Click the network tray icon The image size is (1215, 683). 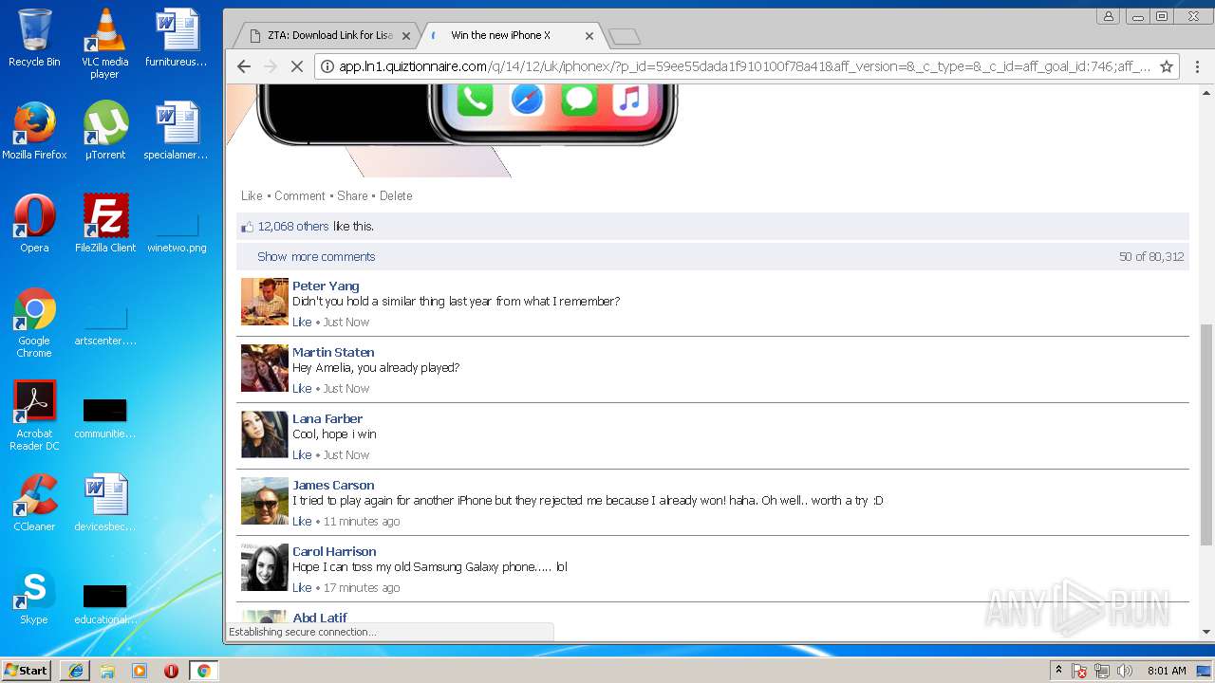(x=1102, y=671)
